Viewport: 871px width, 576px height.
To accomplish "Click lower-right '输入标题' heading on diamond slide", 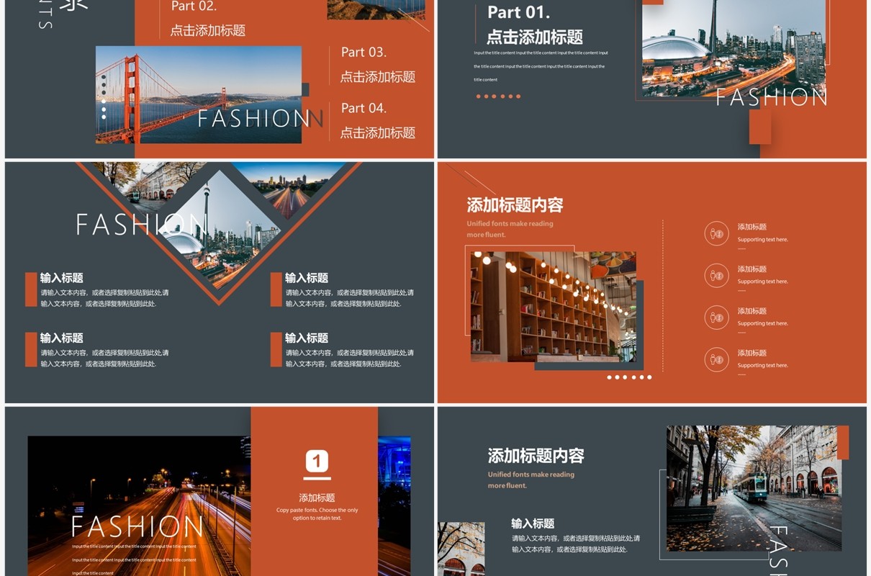I will tap(307, 338).
